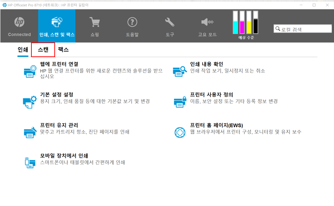
Task: Click the 용지 크기, 인쇄 품질 description text
Action: click(95, 101)
